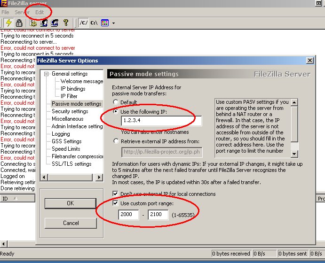Open settings via the gear toolbar icon
This screenshot has width=325, height=263.
tap(33, 23)
